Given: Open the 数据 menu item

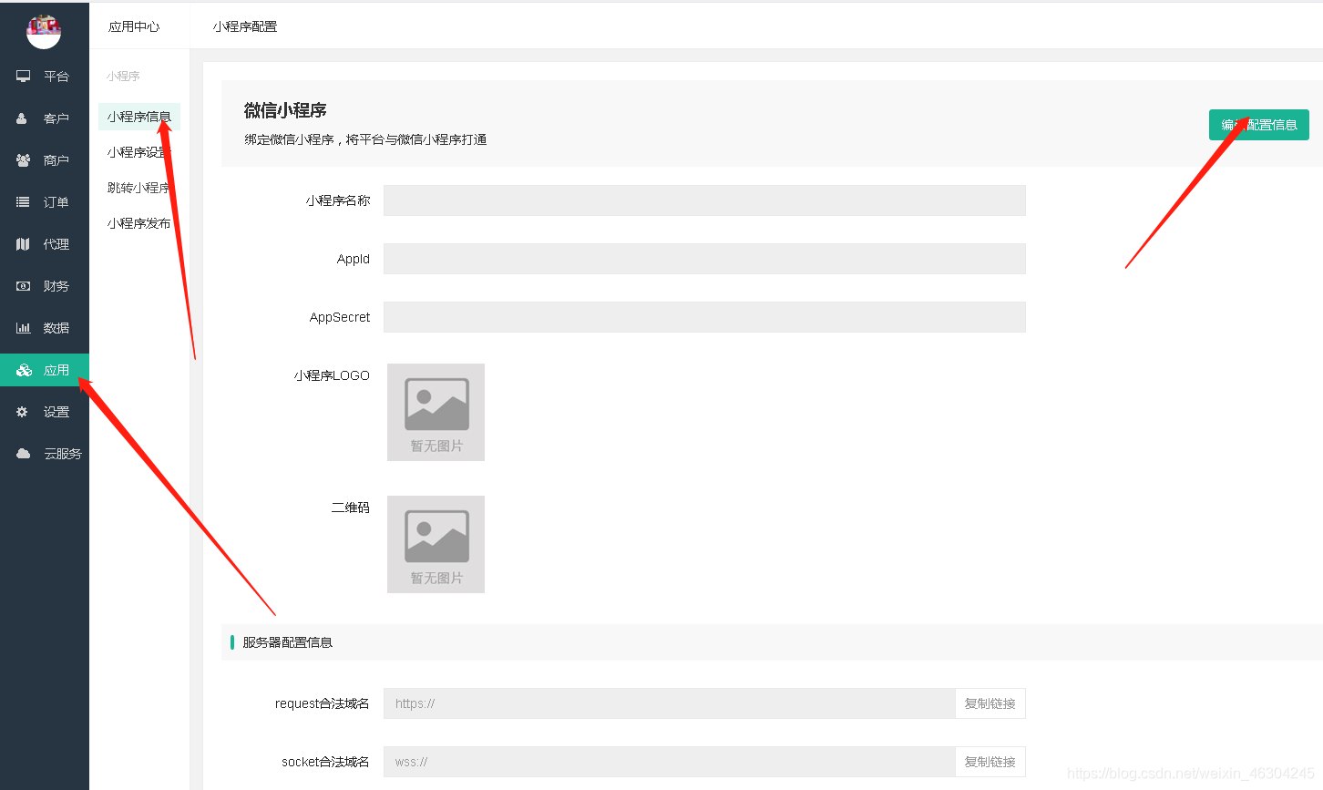Looking at the screenshot, I should click(45, 328).
